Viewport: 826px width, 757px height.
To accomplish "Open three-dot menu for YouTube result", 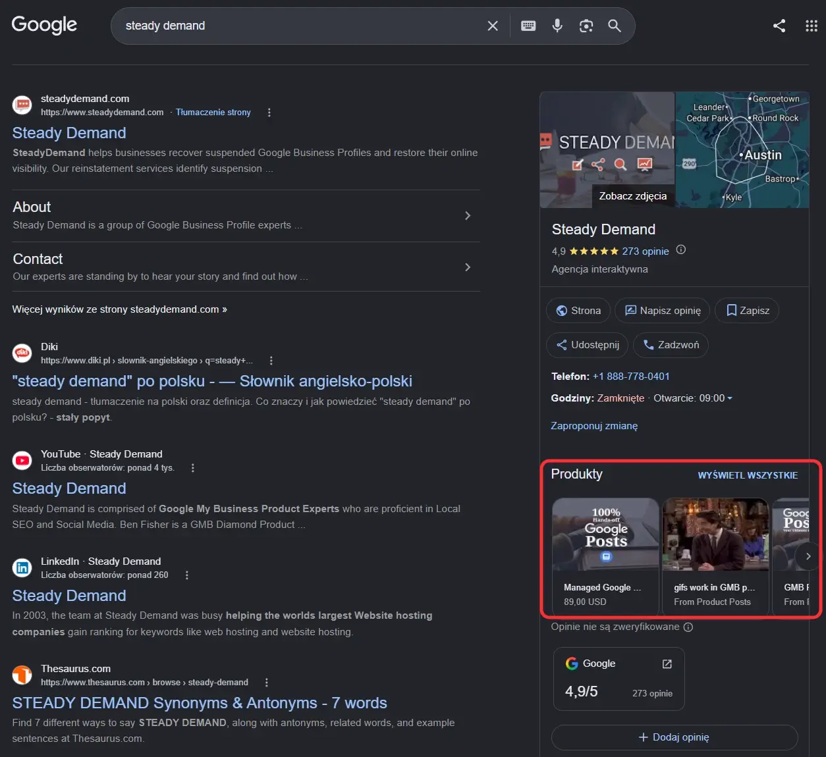I will pos(192,468).
